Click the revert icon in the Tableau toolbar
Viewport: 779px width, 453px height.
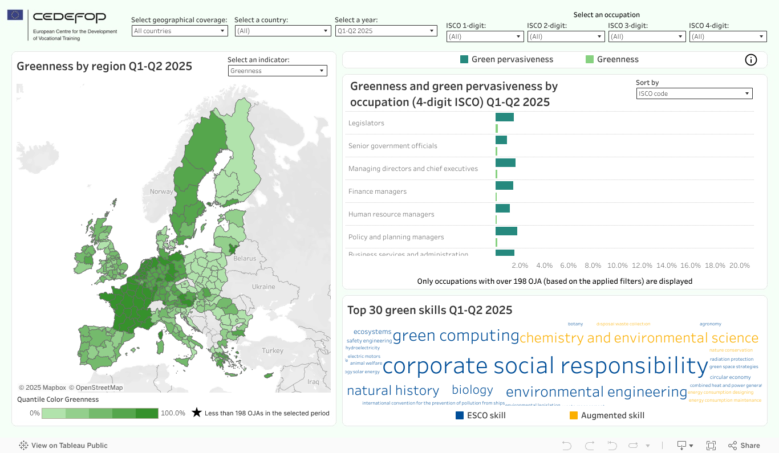click(x=612, y=446)
